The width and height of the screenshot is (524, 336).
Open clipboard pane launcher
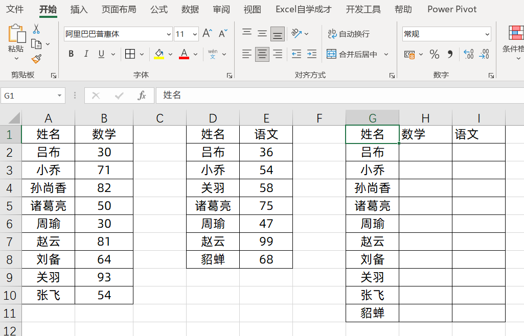54,76
